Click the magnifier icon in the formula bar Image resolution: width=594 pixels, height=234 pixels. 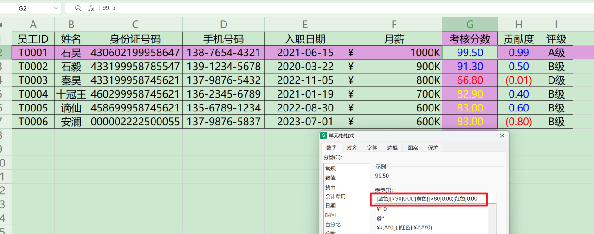[78, 8]
